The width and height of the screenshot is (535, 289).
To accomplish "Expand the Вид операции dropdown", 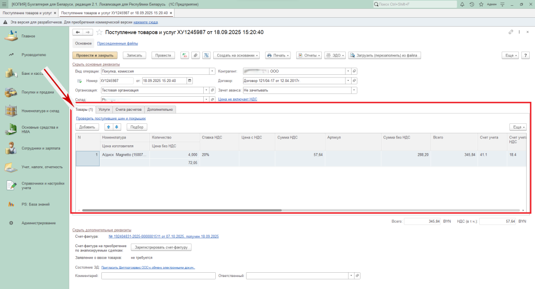I will point(212,71).
